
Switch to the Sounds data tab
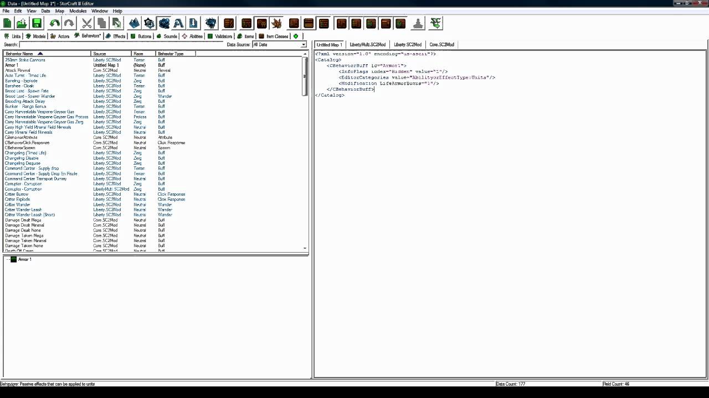[x=167, y=36]
